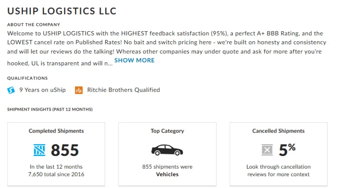The width and height of the screenshot is (339, 188).
Task: Click the gray cancelled shipments icon
Action: tap(267, 150)
